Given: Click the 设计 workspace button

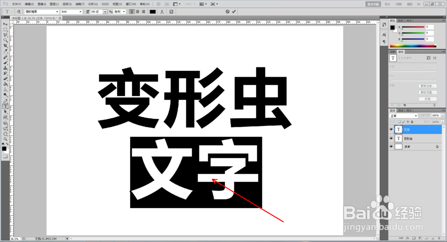Looking at the screenshot, I should click(x=387, y=4).
